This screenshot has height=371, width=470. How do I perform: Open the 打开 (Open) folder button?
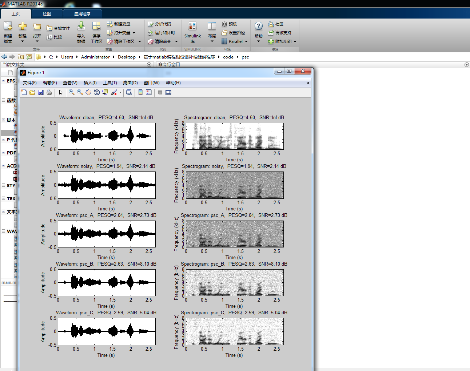click(x=37, y=32)
